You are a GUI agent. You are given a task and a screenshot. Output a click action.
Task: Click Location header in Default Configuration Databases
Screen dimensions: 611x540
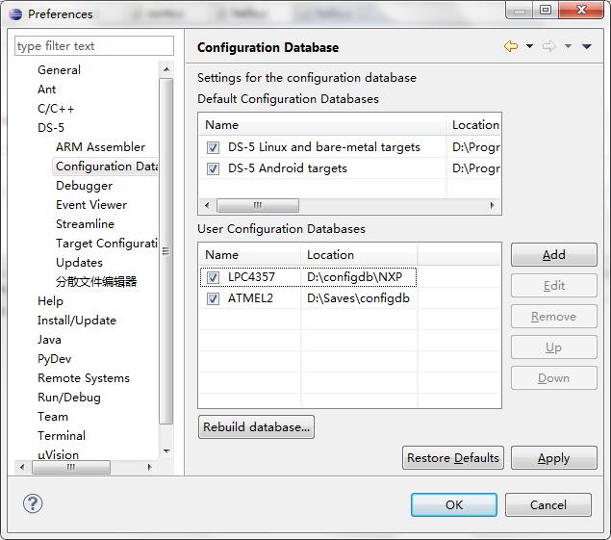(x=473, y=125)
